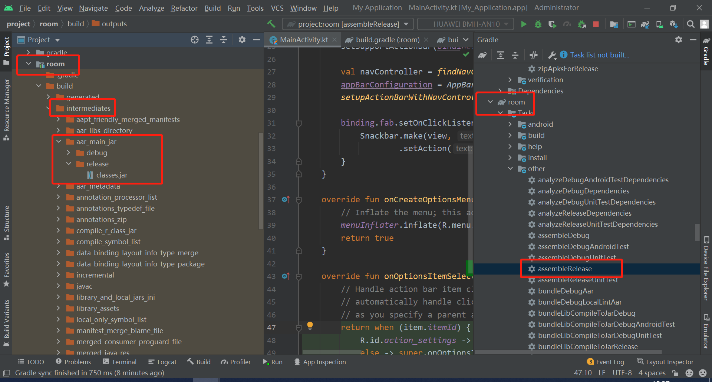Click the override gutter icon on line 37
Viewport: 712px width, 382px height.
[x=285, y=199]
